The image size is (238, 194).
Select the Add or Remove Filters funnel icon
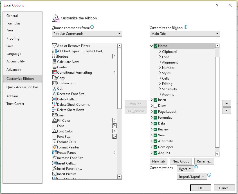tap(54, 46)
